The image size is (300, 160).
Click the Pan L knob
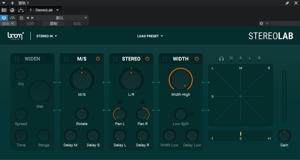(120, 114)
